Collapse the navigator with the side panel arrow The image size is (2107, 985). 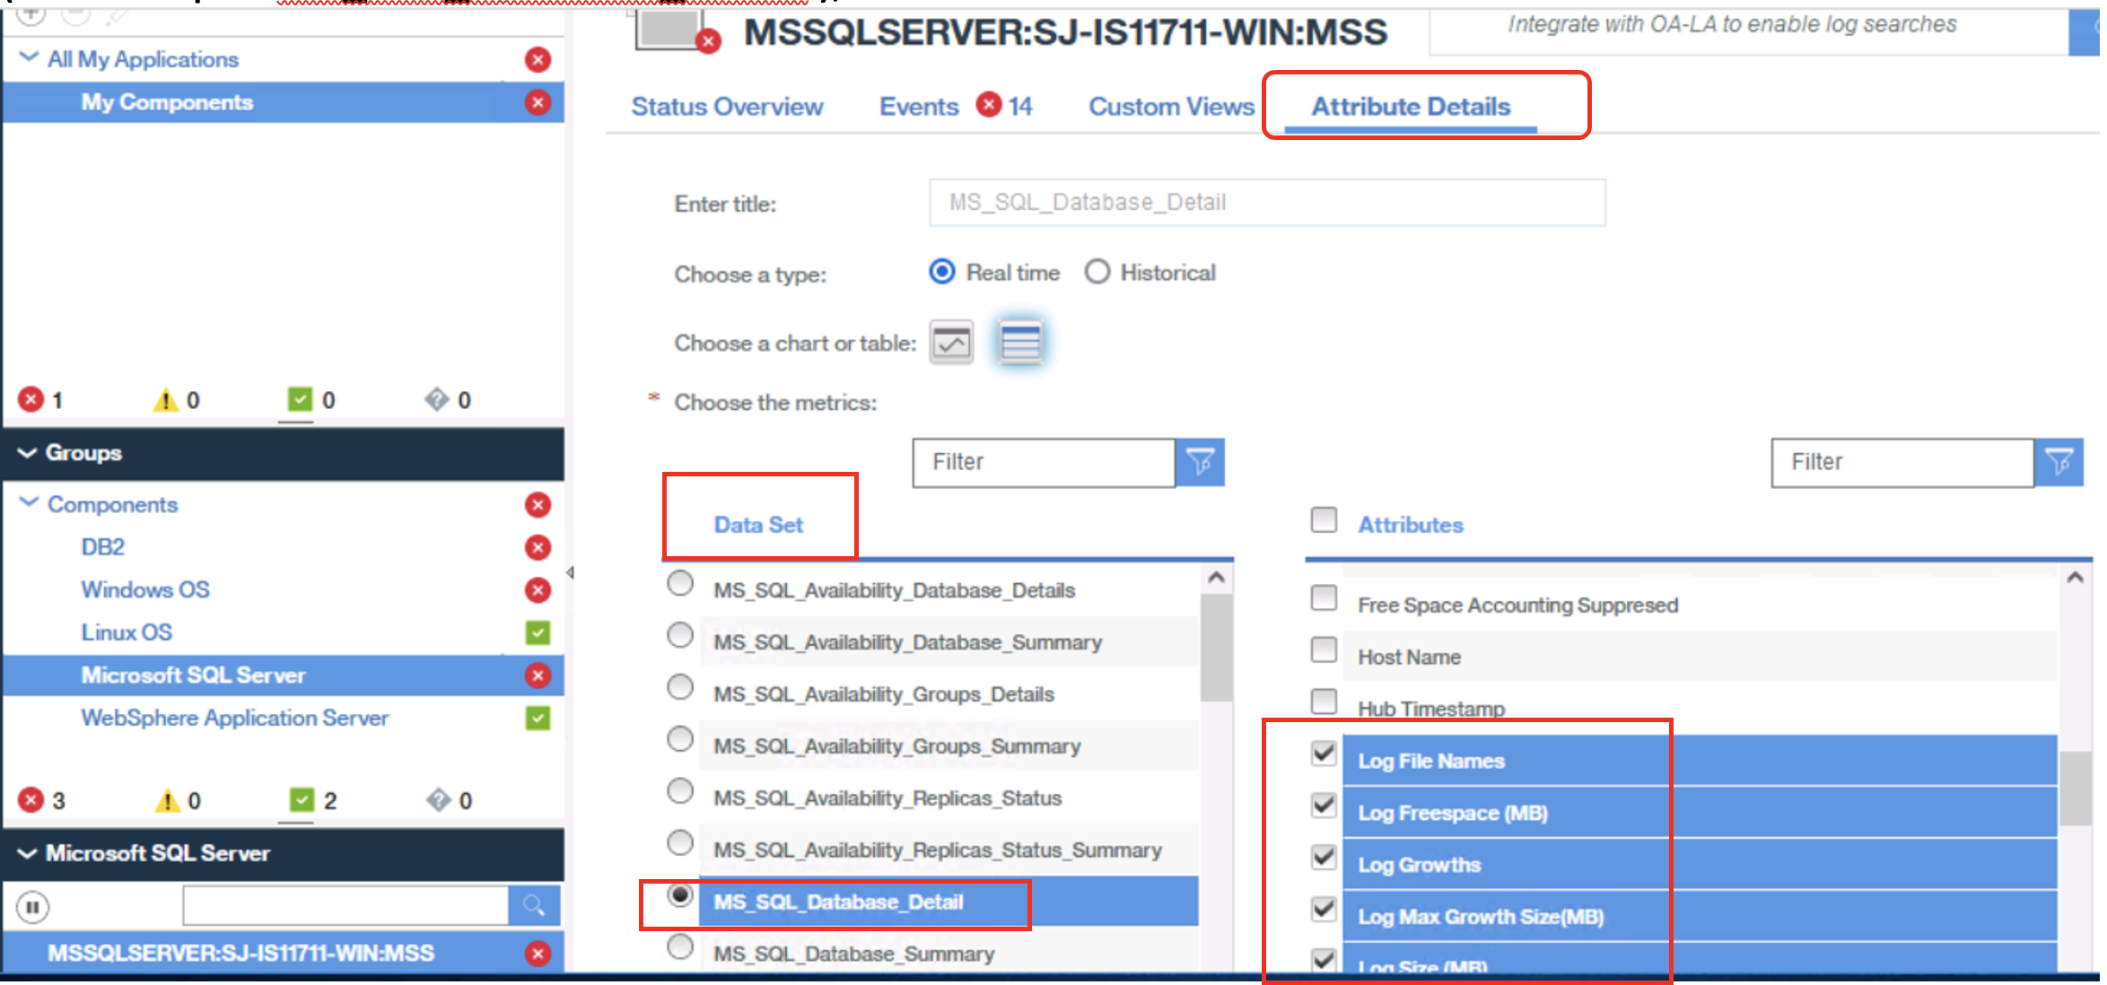(x=570, y=572)
